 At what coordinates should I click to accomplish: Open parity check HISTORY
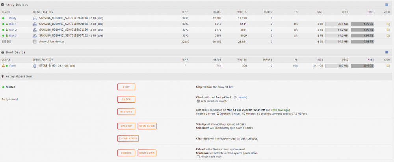tap(126, 112)
